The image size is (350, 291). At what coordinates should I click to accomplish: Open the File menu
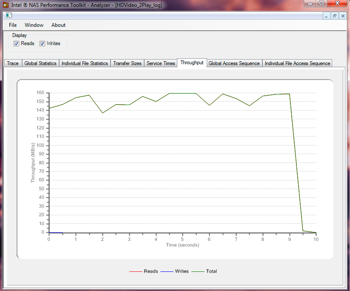click(x=13, y=25)
